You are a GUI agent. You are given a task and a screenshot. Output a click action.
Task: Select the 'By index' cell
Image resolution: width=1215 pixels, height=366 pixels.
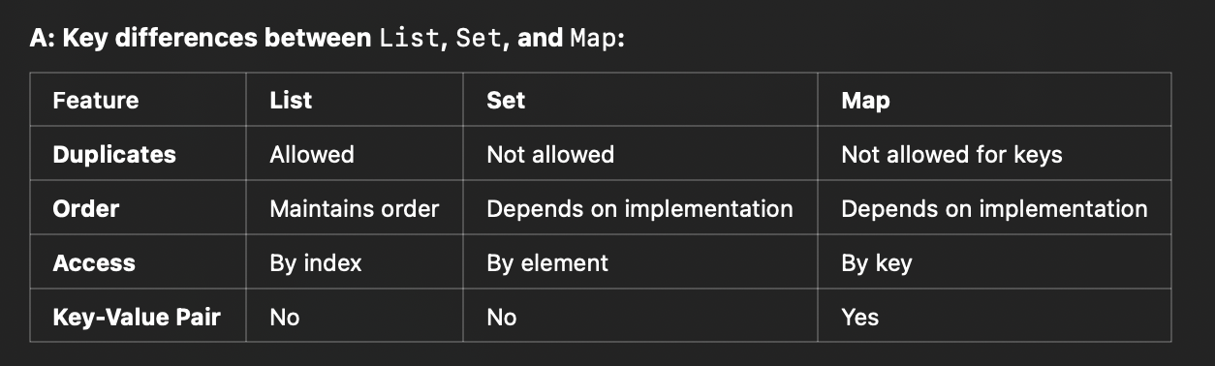pos(316,262)
